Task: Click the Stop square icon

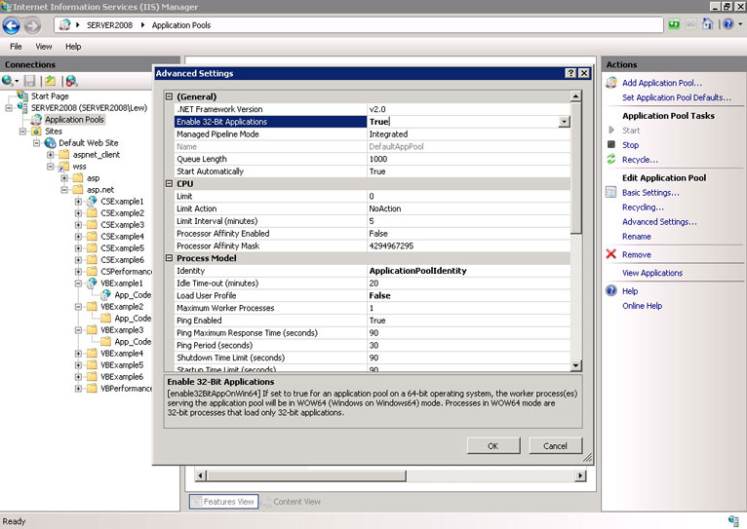Action: click(611, 144)
